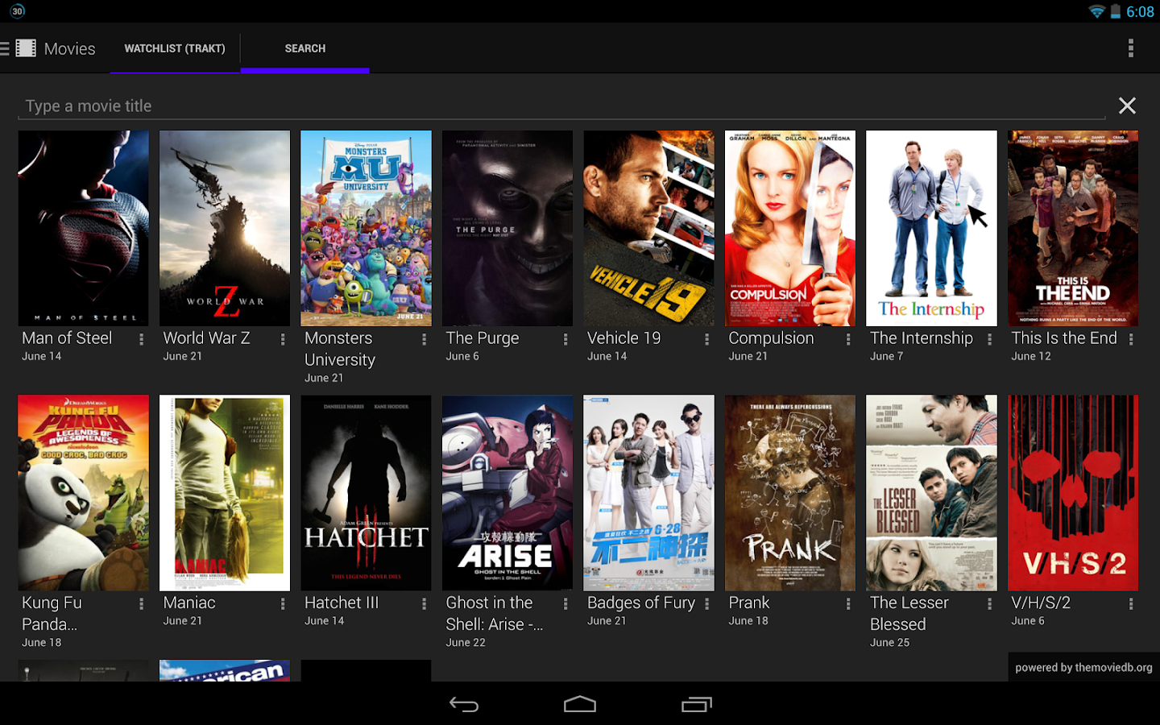Open the Hatchet III poster

[x=366, y=492]
